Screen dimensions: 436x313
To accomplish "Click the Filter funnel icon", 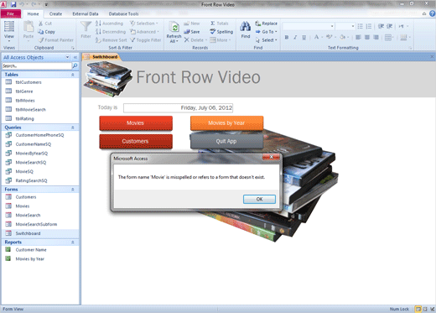I will pos(86,27).
